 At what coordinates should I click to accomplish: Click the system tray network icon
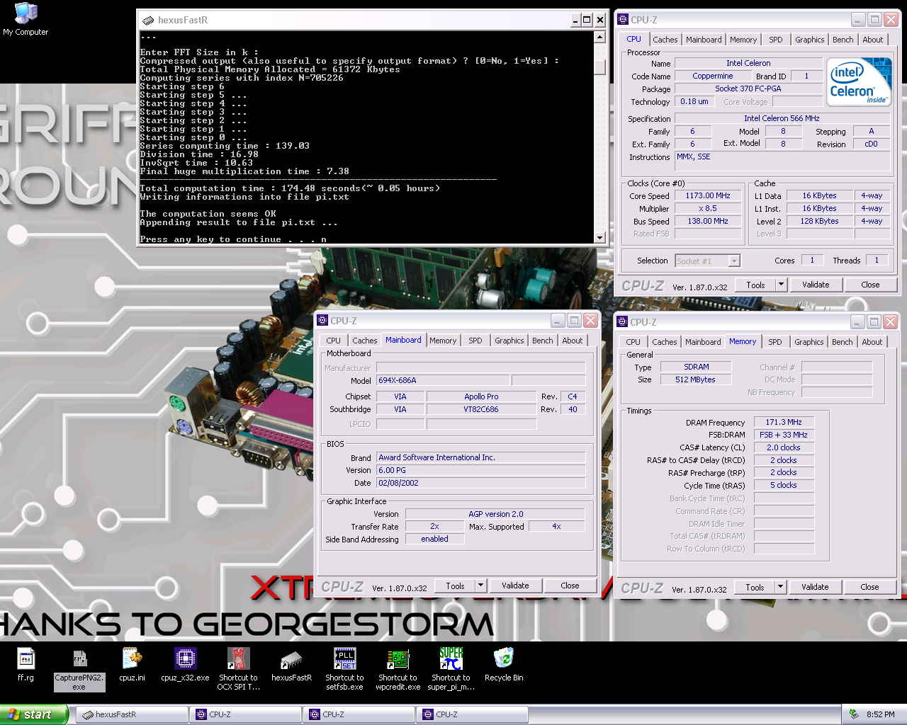click(854, 714)
